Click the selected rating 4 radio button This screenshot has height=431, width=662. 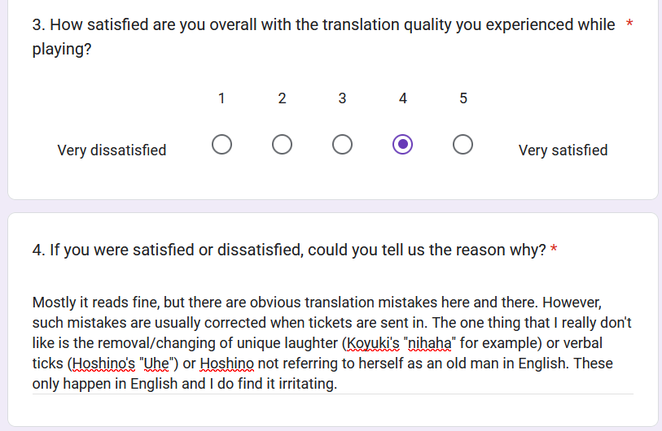(402, 145)
